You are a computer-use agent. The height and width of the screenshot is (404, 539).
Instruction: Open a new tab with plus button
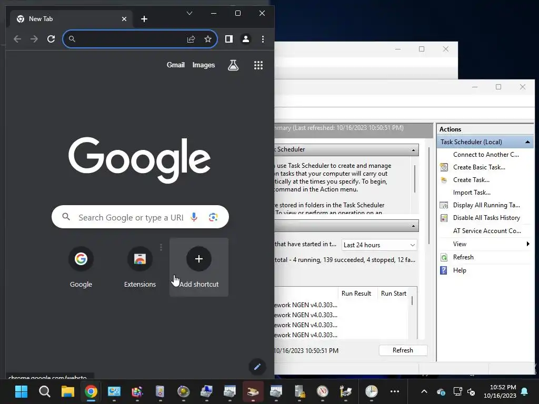click(x=144, y=19)
